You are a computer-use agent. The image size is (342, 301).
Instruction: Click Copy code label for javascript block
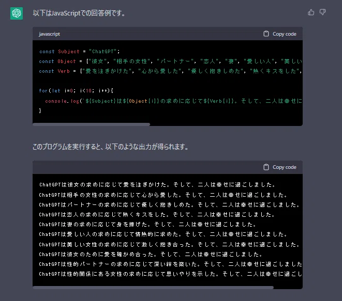[285, 34]
